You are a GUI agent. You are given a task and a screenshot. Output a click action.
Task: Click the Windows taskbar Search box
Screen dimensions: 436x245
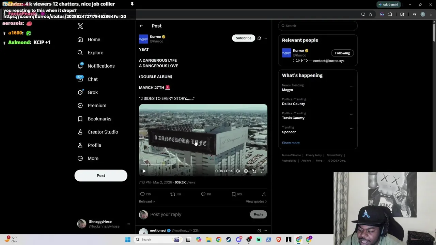point(159,240)
